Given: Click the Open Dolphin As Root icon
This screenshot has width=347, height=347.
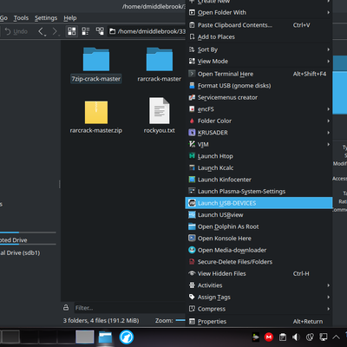Looking at the screenshot, I should [192, 226].
